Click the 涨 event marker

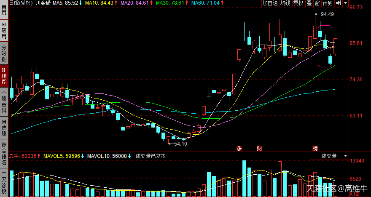click(239, 148)
